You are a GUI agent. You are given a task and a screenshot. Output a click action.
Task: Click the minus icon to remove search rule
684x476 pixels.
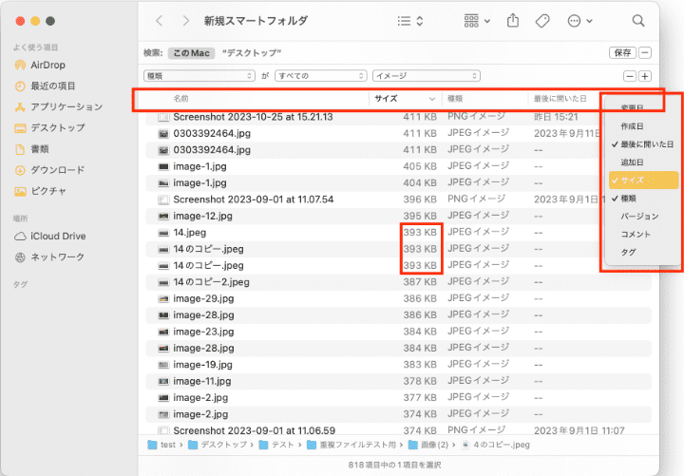click(x=629, y=76)
